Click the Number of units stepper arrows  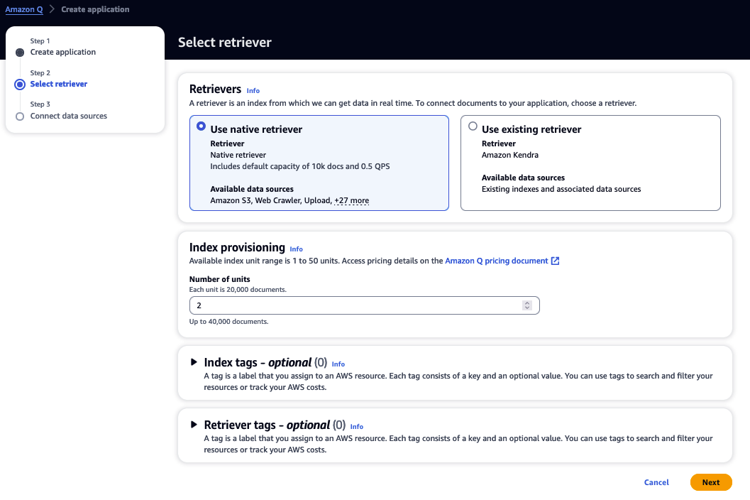pyautogui.click(x=527, y=305)
